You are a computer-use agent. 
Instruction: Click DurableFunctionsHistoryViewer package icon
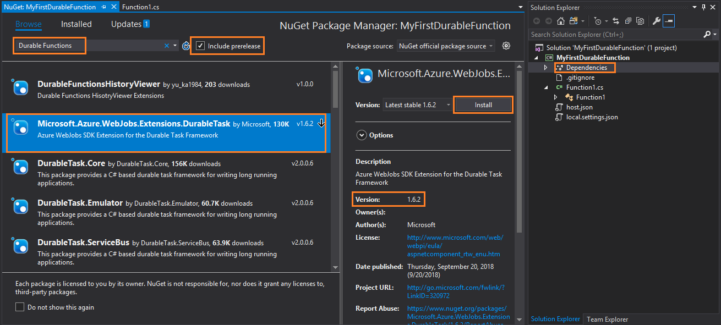[x=20, y=87]
